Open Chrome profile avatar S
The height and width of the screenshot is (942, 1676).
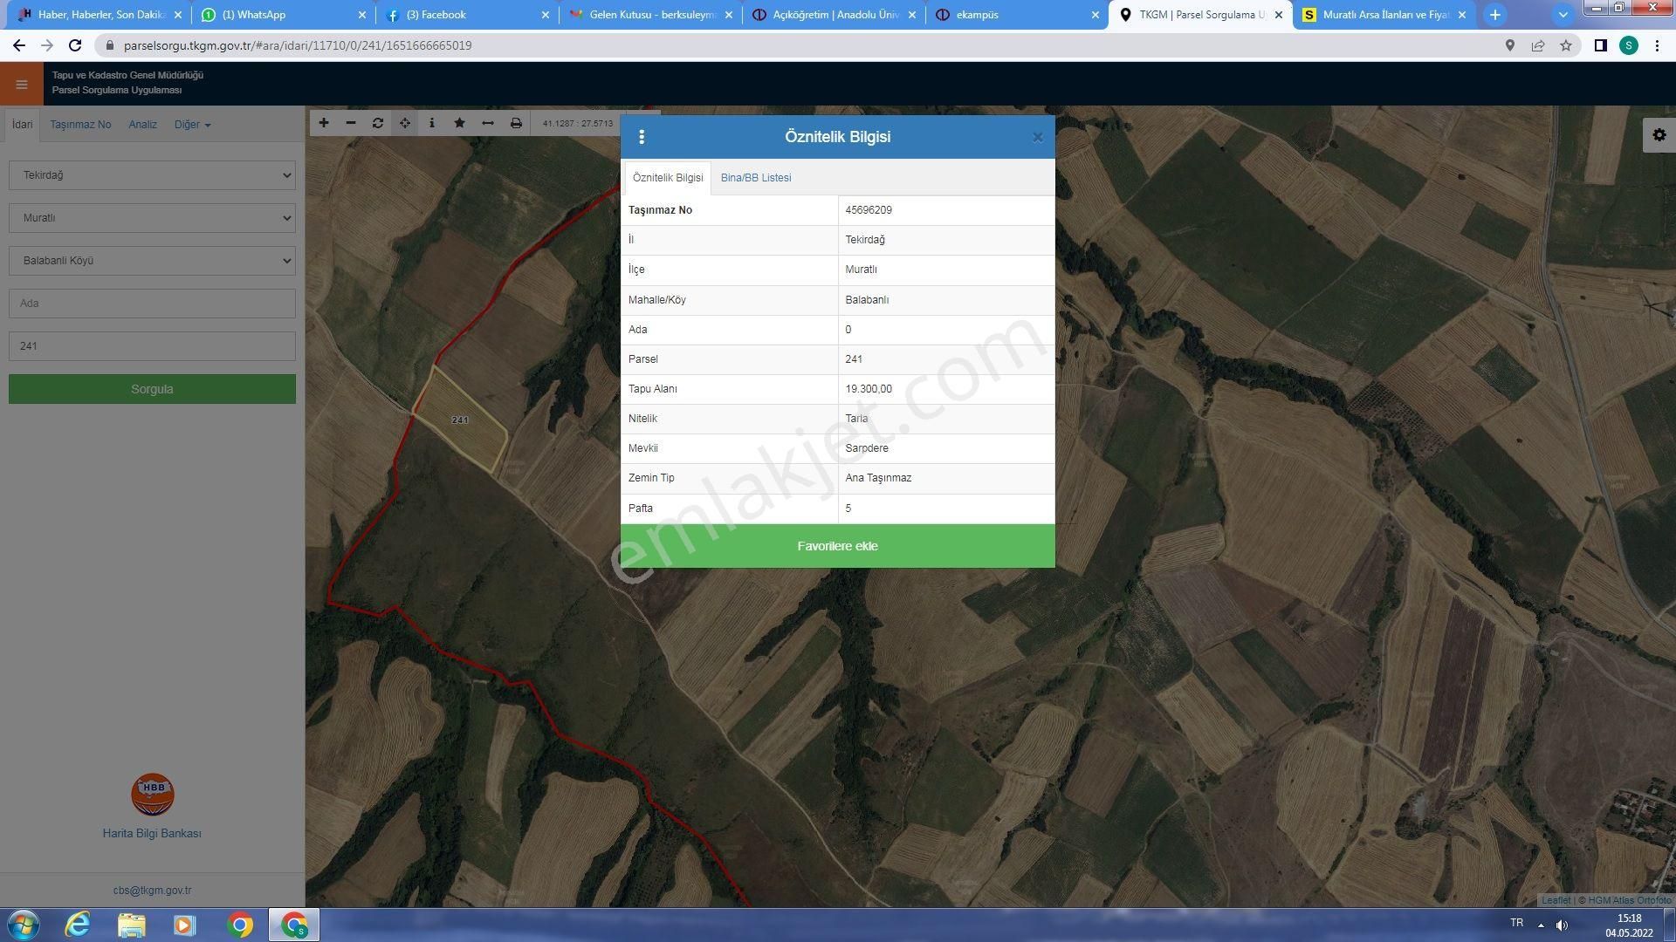(1629, 45)
